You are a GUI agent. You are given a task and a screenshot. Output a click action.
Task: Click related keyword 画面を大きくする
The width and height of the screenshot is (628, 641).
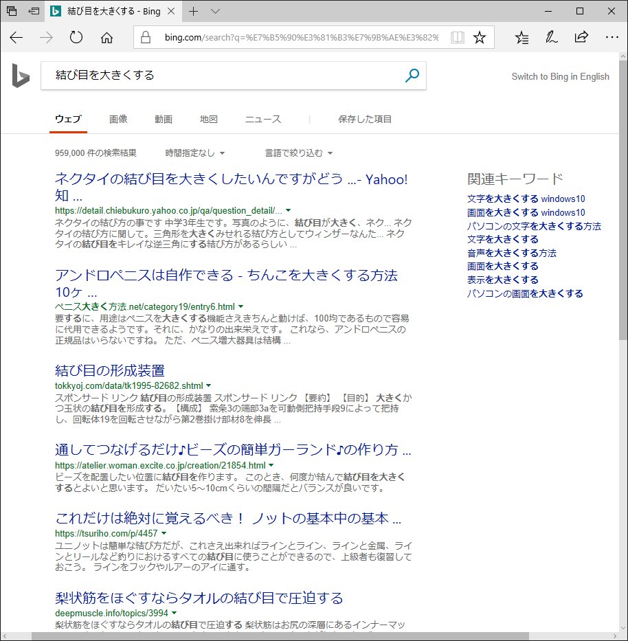click(x=503, y=266)
